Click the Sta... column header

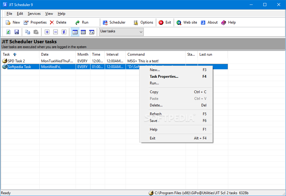click(192, 54)
